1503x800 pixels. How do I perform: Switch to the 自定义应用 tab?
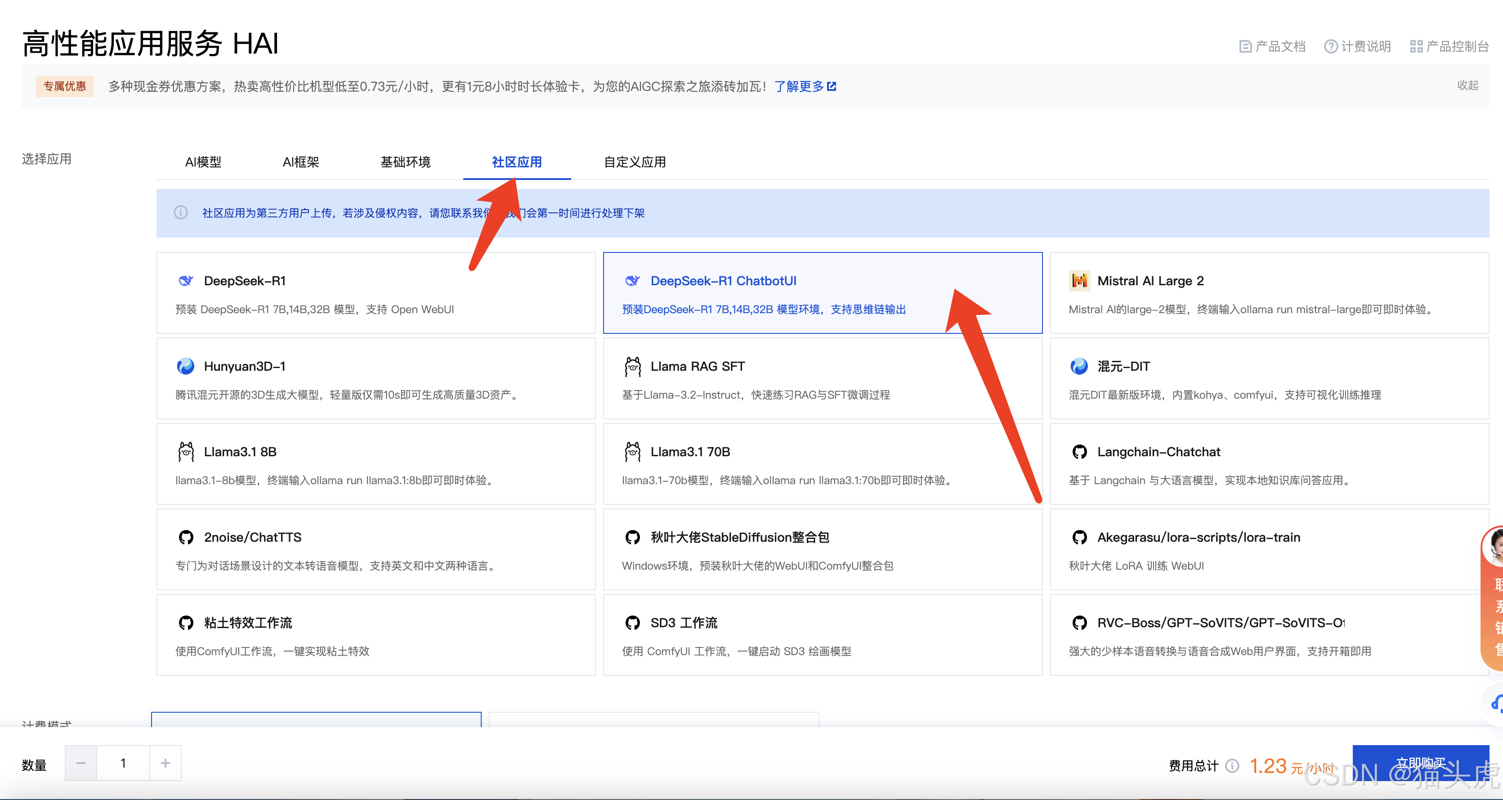(634, 162)
